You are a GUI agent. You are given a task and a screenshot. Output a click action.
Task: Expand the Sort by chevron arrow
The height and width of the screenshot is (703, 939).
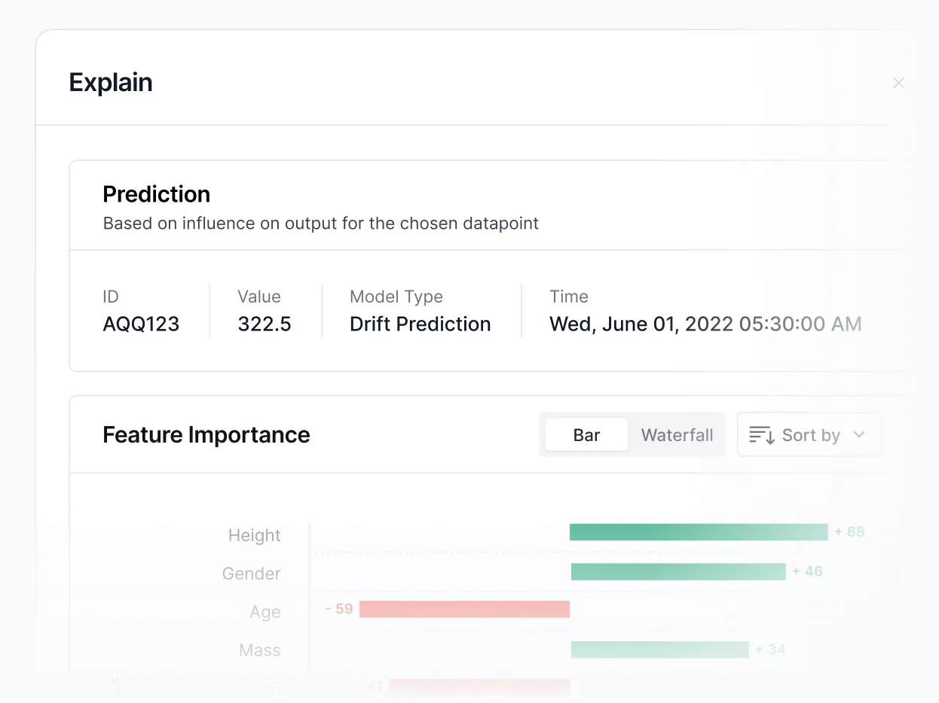pos(858,434)
